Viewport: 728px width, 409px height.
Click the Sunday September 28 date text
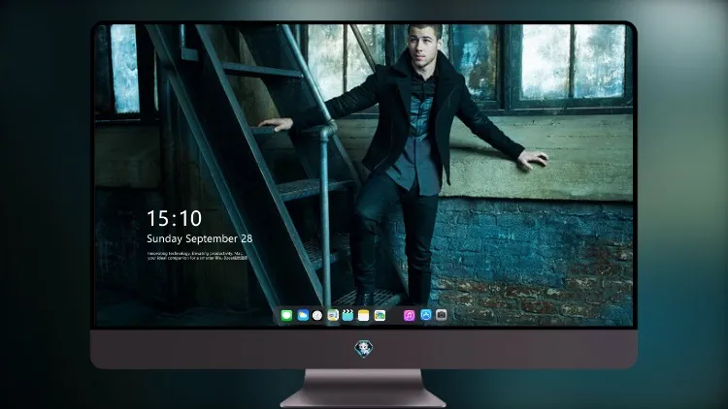click(200, 238)
